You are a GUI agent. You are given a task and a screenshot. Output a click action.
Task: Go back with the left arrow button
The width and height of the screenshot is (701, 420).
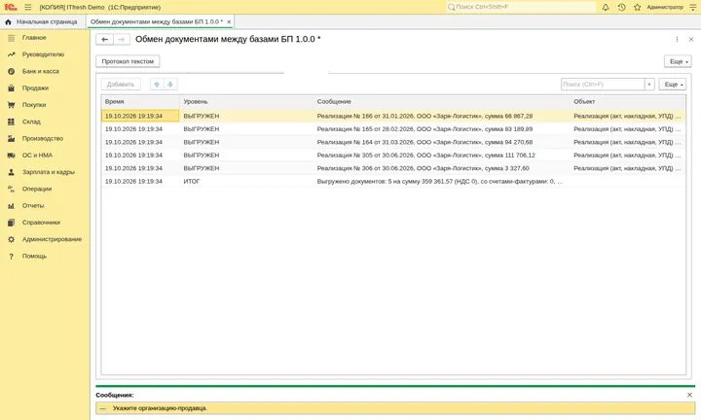[104, 39]
